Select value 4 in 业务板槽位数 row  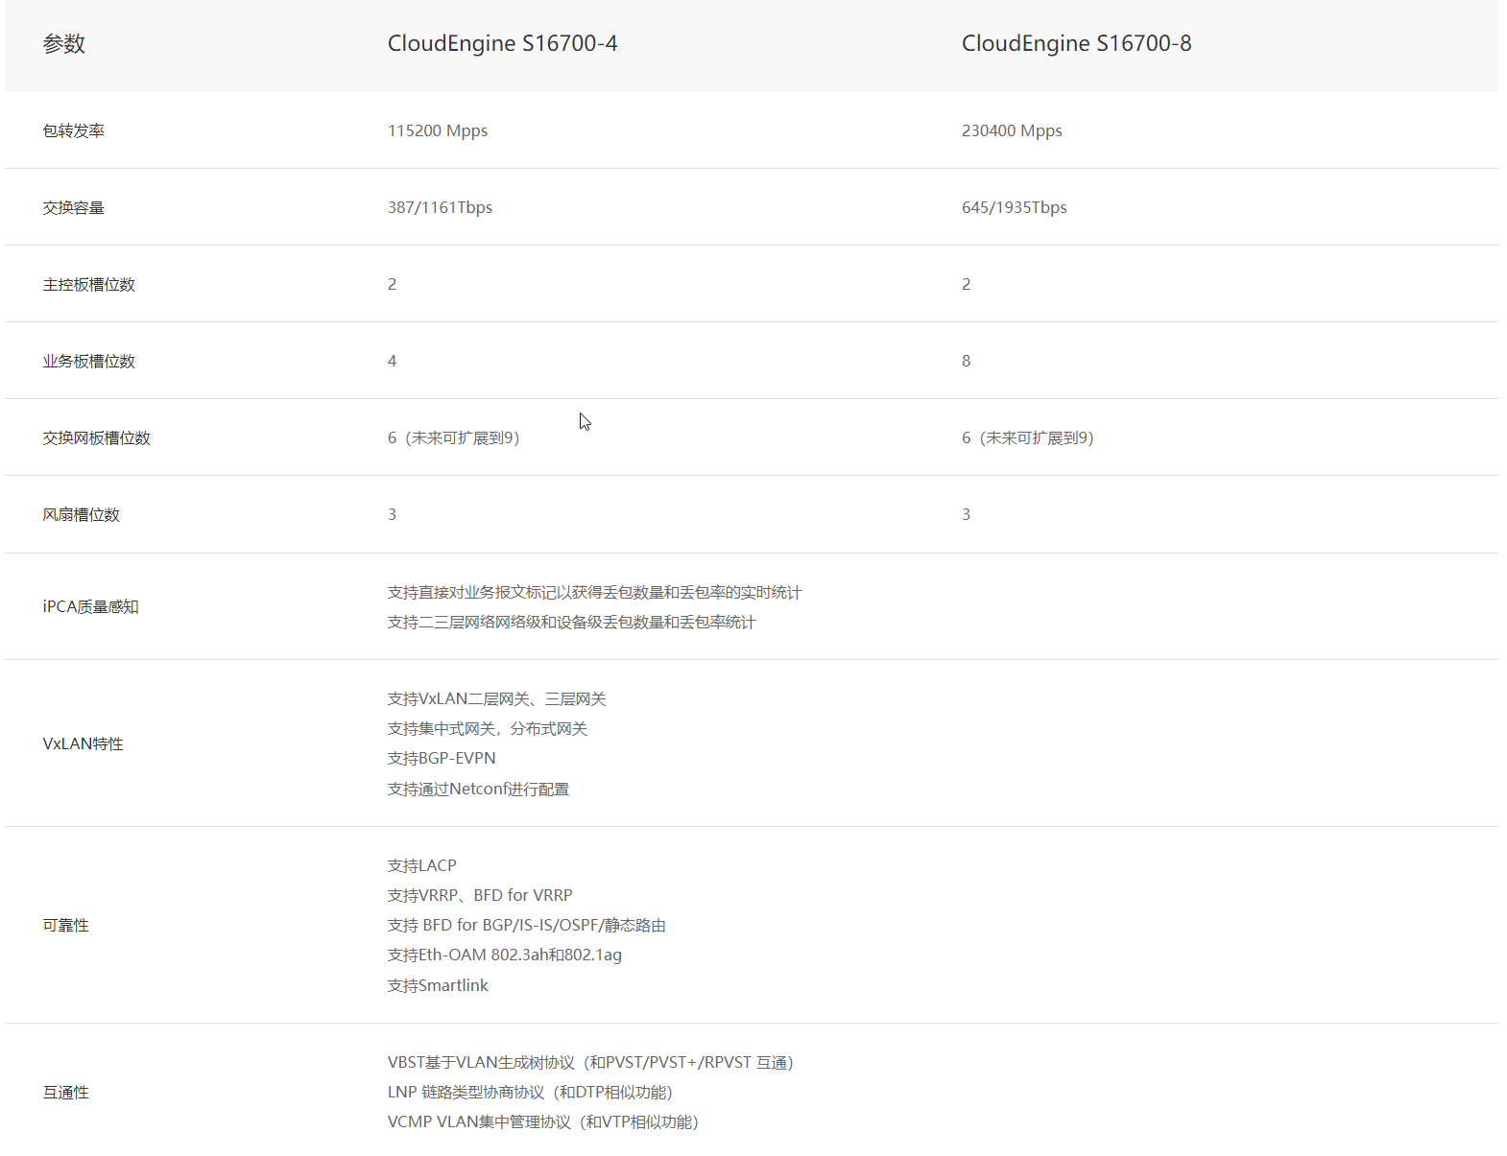point(392,361)
